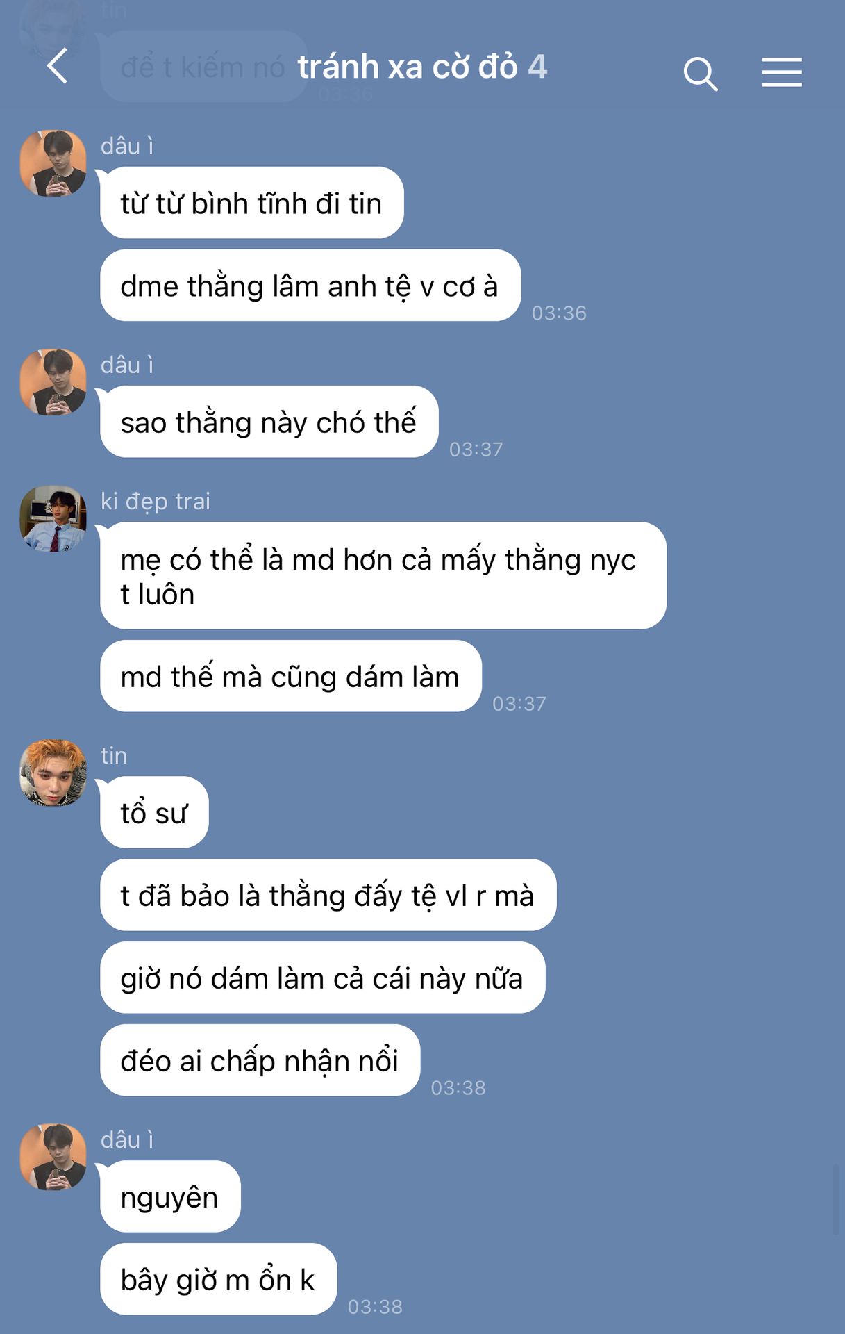Open the hamburger menu icon

click(x=782, y=72)
